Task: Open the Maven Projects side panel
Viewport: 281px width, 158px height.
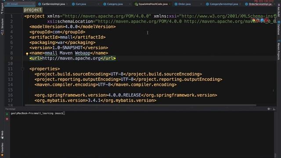Action: click(x=279, y=50)
